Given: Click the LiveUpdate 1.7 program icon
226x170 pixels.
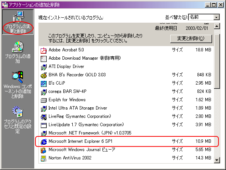Looking at the screenshot, I should [43, 125].
